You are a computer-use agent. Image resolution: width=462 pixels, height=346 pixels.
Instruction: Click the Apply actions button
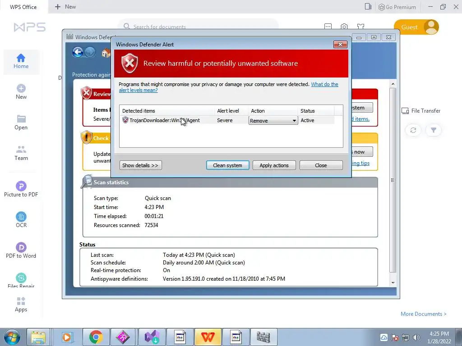pos(274,165)
